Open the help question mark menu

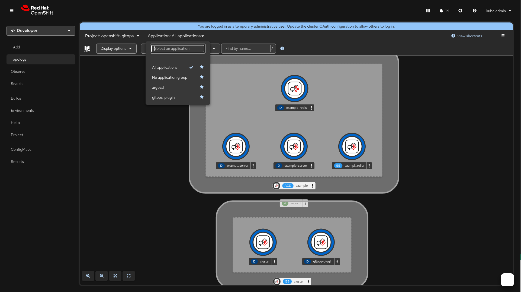475,11
